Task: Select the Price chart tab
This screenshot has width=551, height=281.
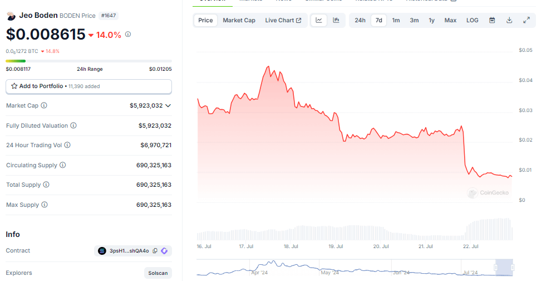Action: click(205, 21)
